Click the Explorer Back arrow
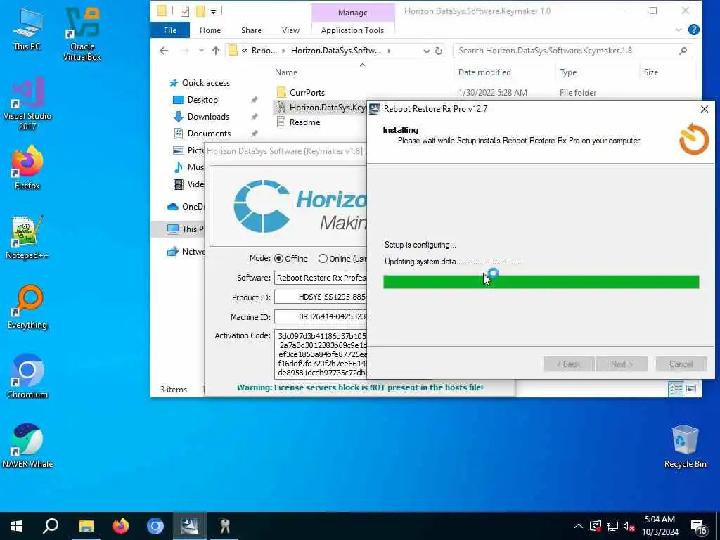Viewport: 720px width, 540px height. click(164, 51)
